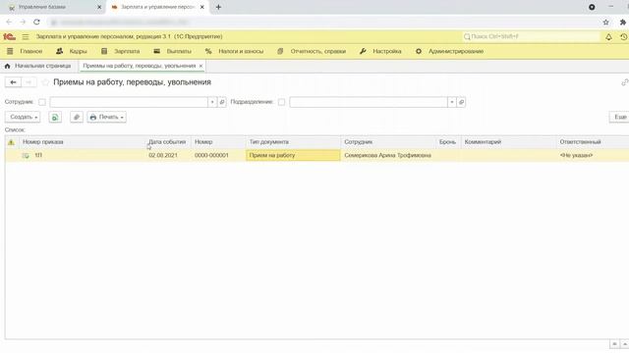Sort by Дата события column header
Image resolution: width=629 pixels, height=353 pixels.
167,142
